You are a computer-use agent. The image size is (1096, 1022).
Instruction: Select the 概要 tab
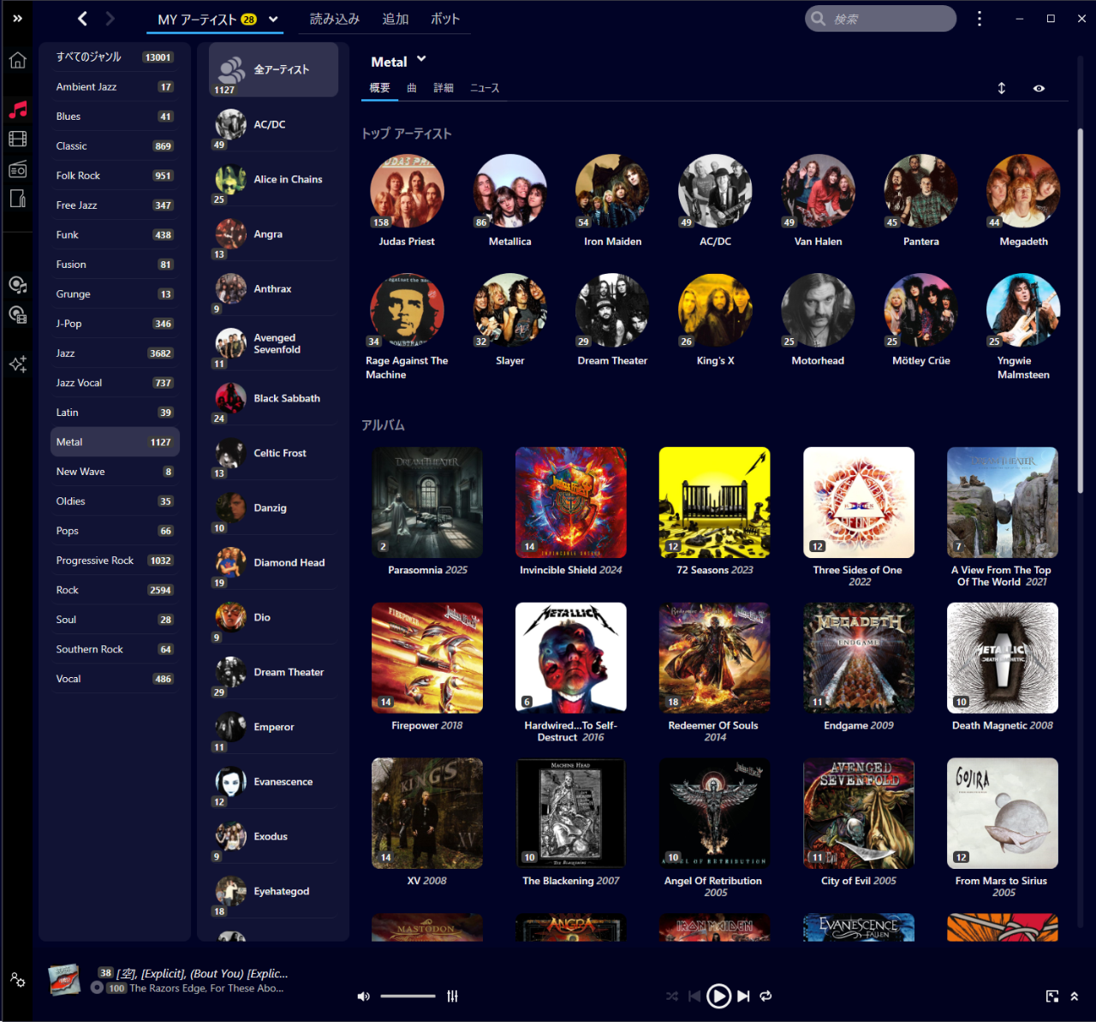click(379, 88)
